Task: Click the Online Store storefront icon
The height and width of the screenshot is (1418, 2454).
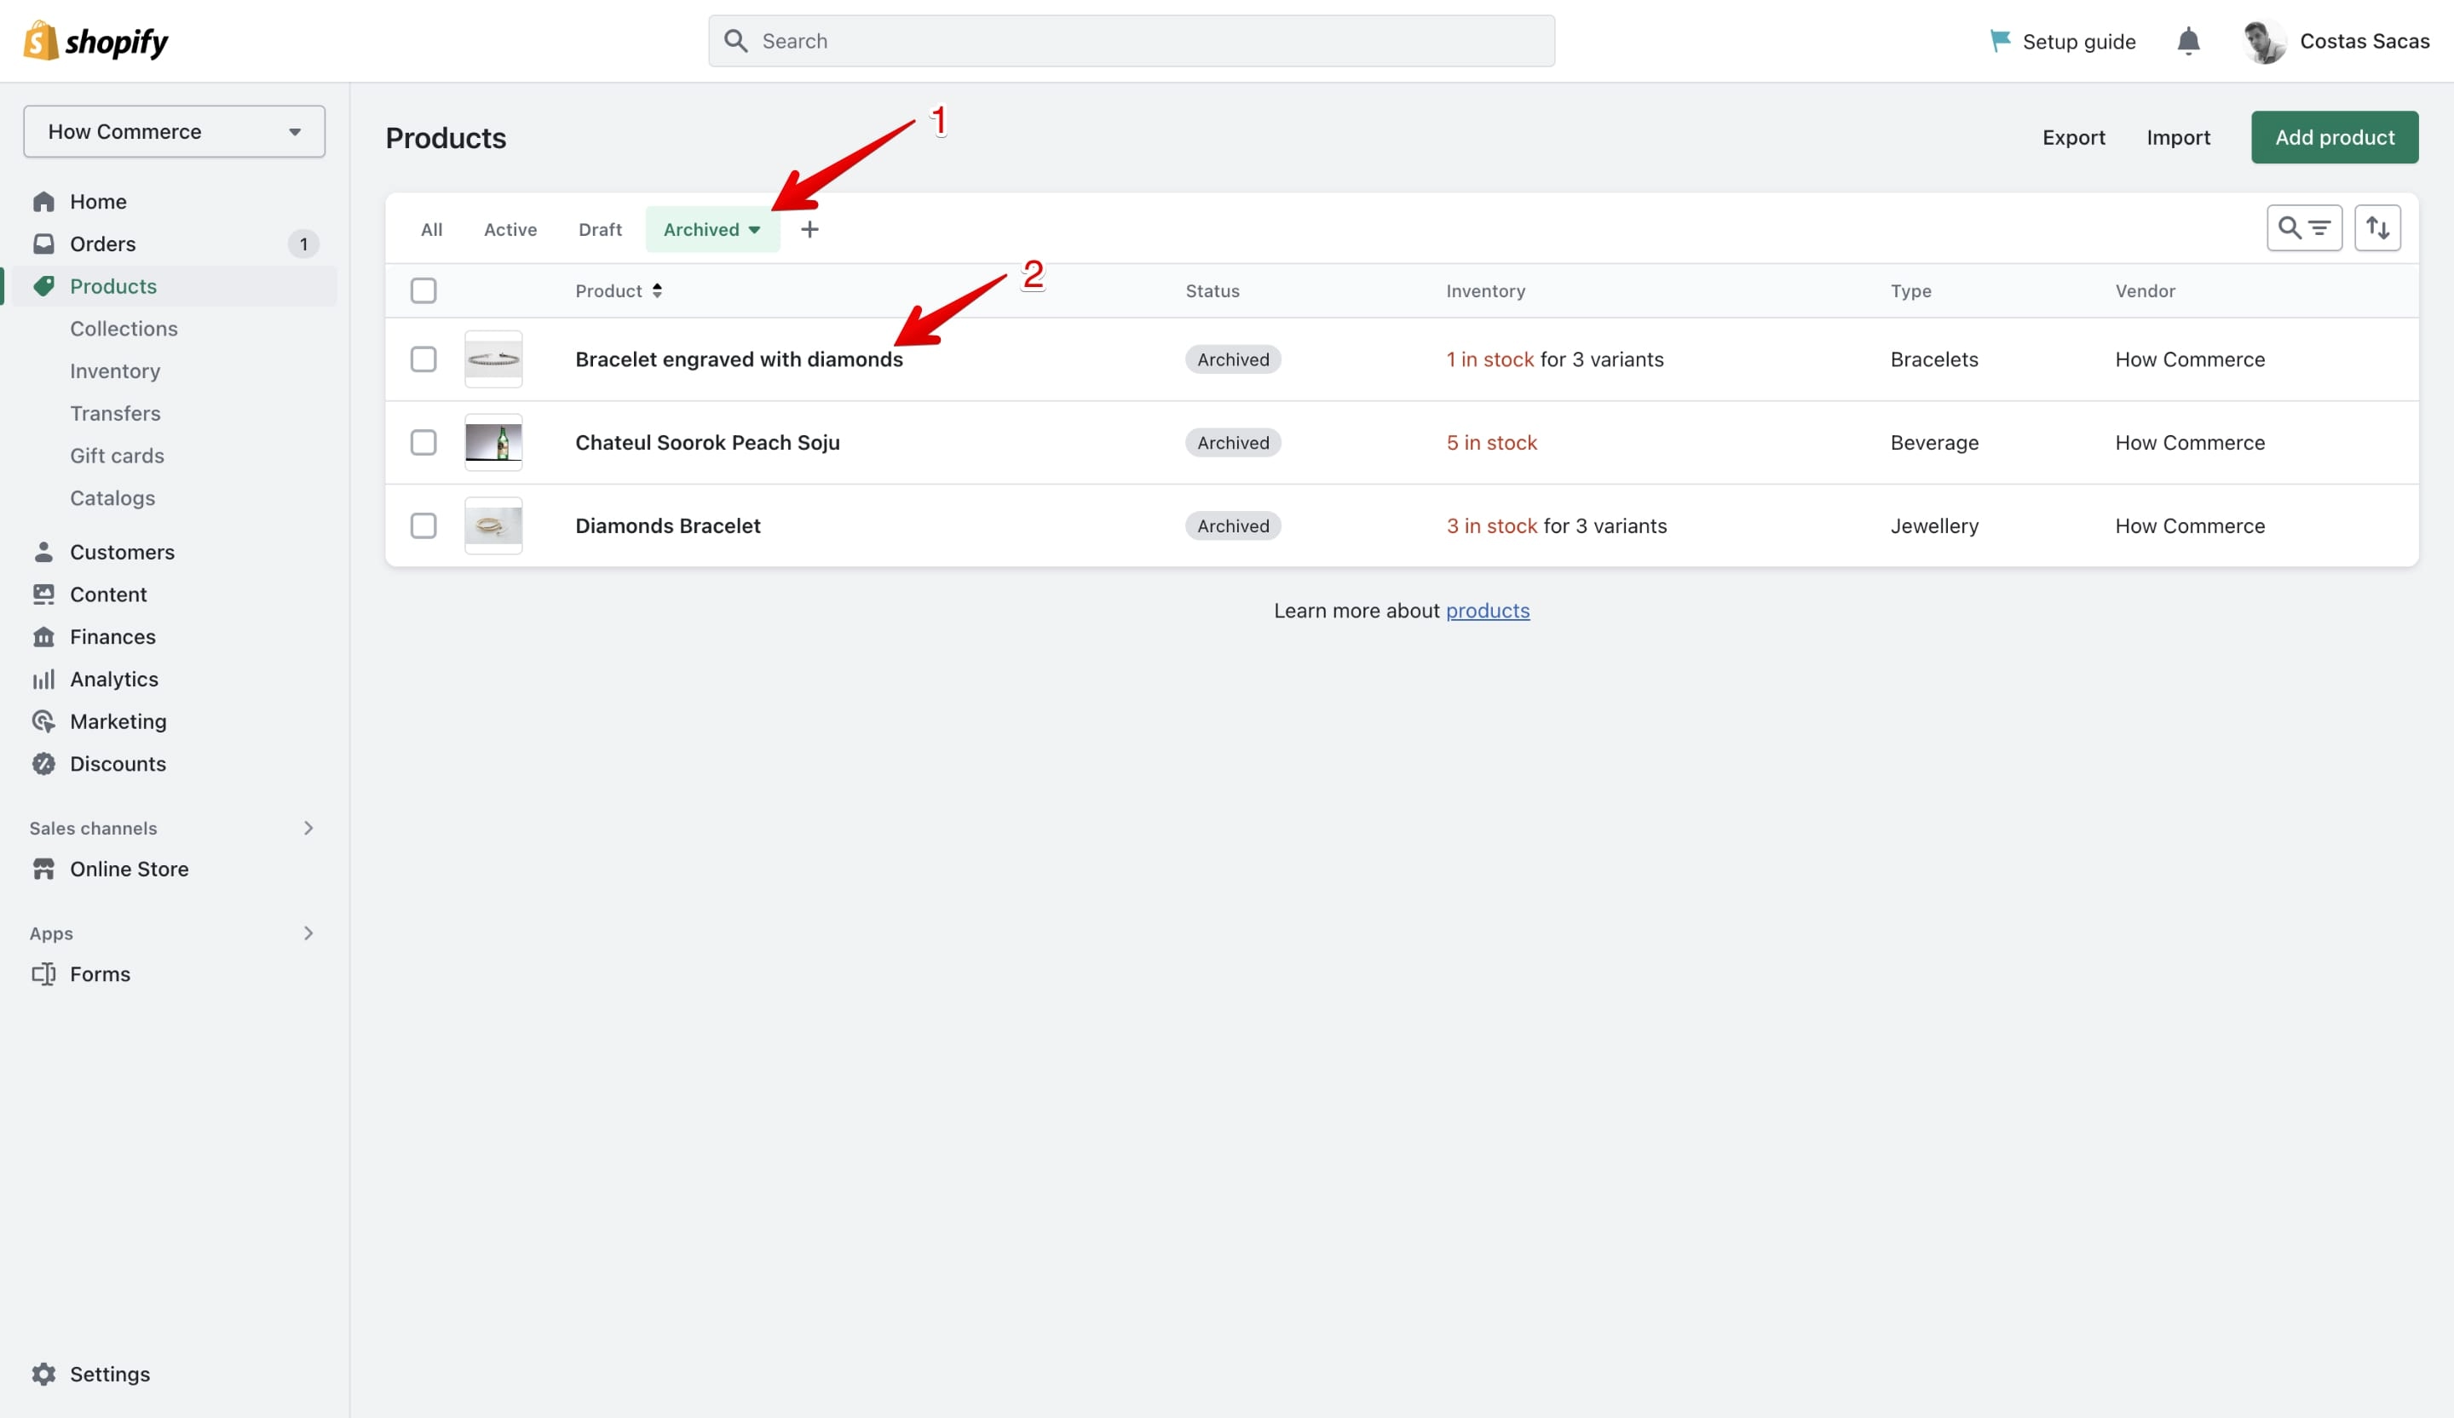Action: coord(43,869)
